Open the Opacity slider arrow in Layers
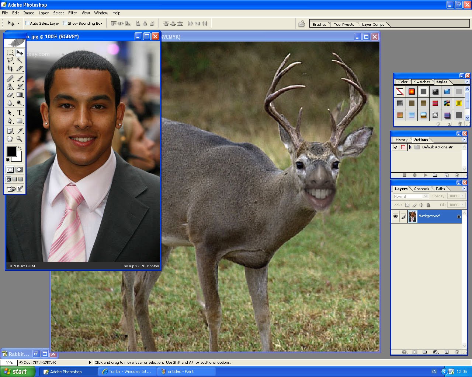This screenshot has height=377, width=472. (462, 196)
